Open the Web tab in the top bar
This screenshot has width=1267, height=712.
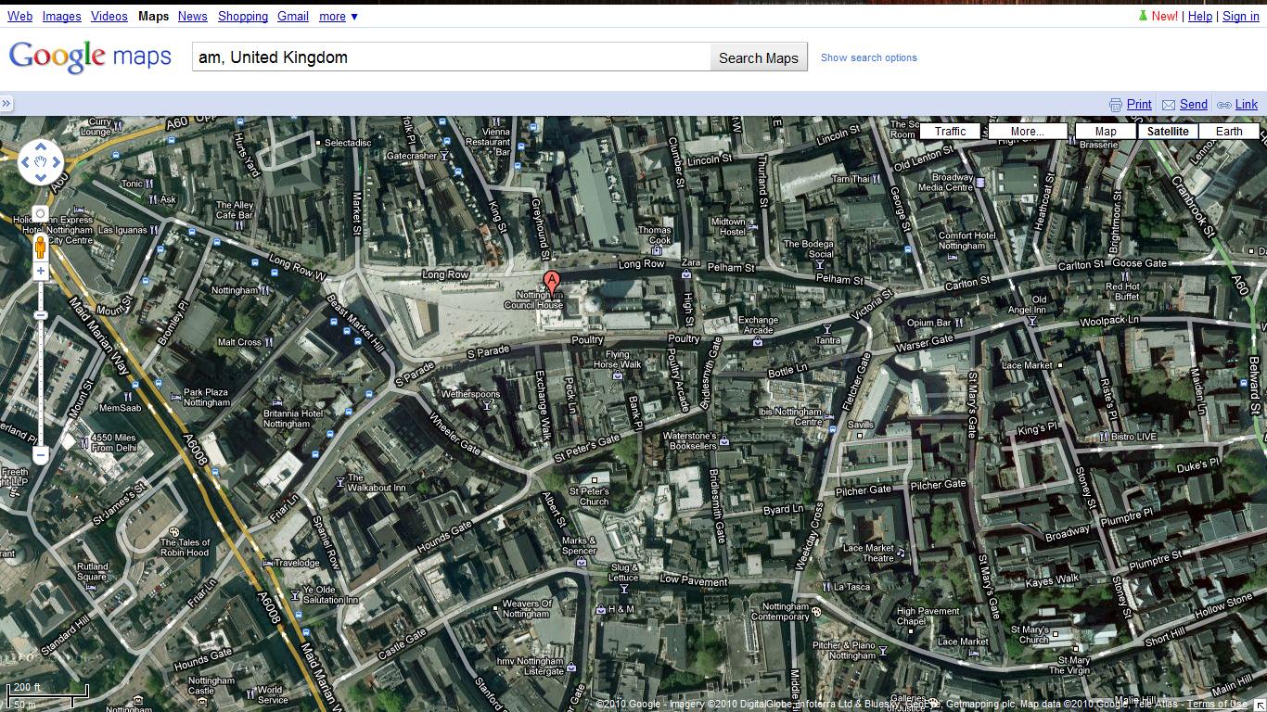click(19, 16)
